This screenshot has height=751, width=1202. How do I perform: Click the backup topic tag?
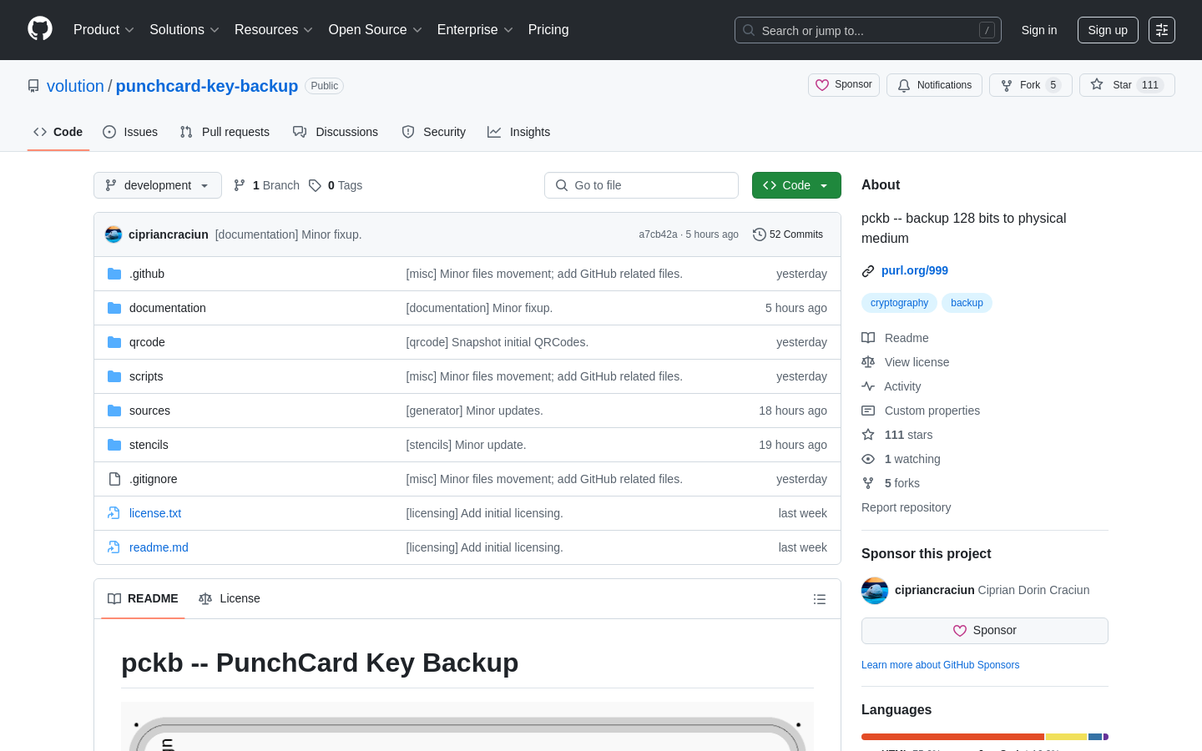point(967,303)
